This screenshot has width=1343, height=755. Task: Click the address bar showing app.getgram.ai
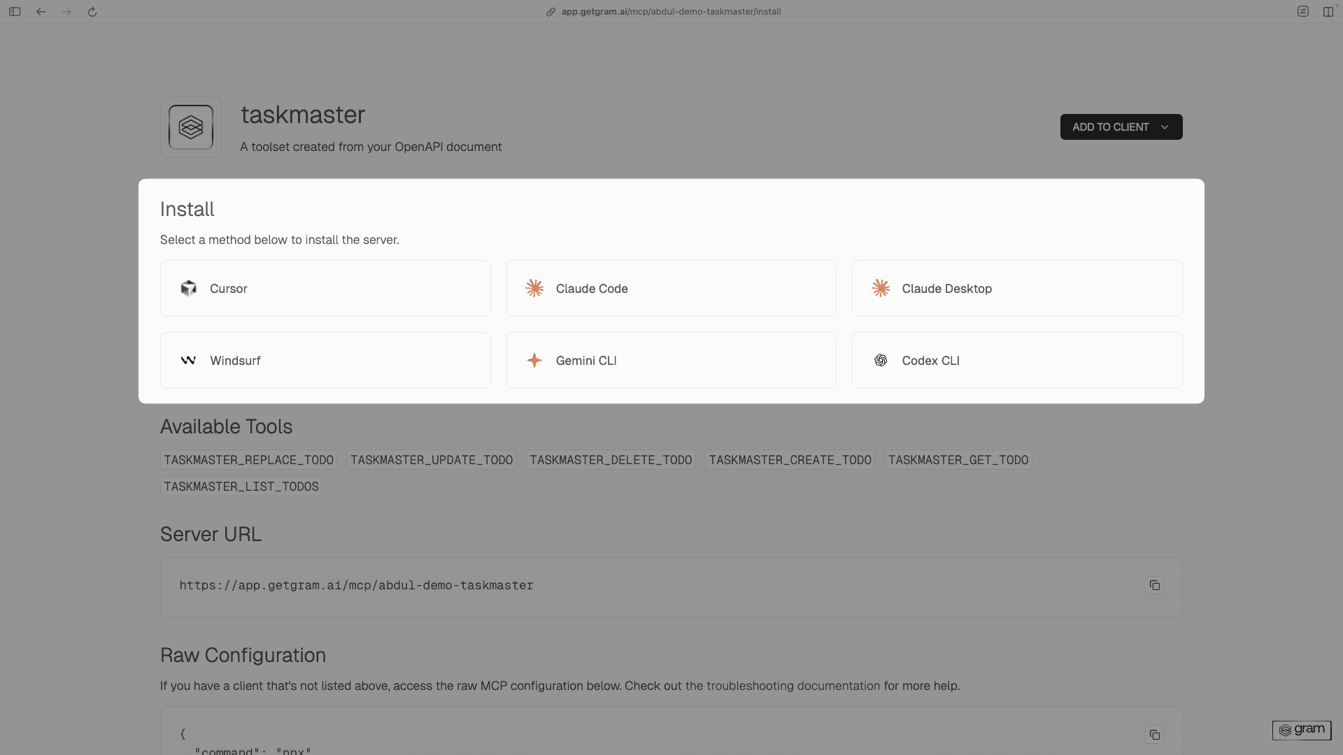point(664,11)
